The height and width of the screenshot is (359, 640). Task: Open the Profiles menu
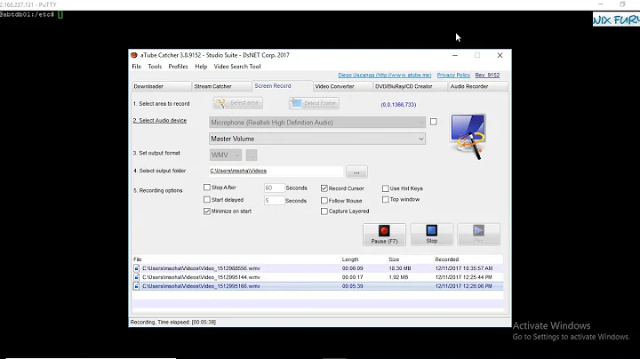point(178,67)
